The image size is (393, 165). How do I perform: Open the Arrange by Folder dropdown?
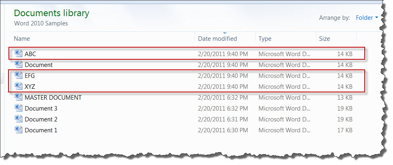coord(367,18)
